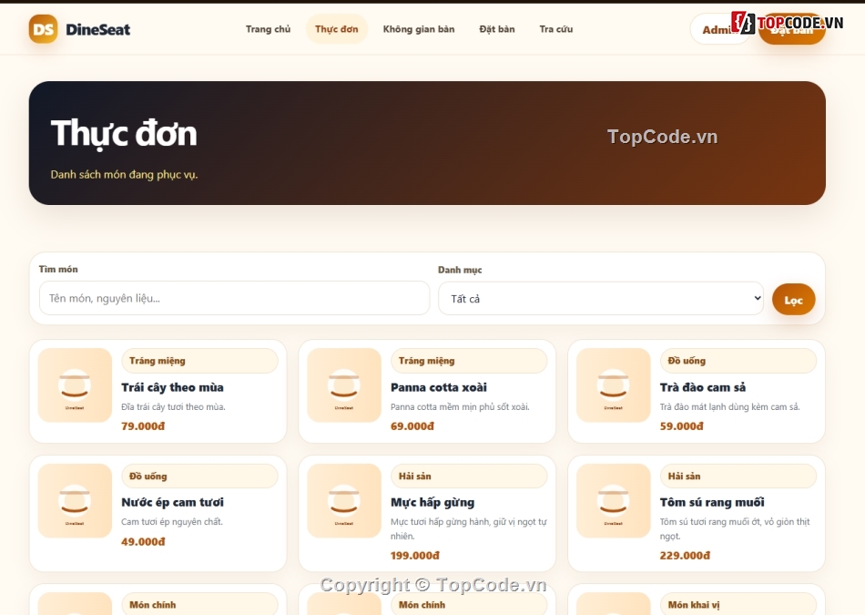Open Panna cotta xoài dish image
Screen dimensions: 865x615
[x=344, y=385]
